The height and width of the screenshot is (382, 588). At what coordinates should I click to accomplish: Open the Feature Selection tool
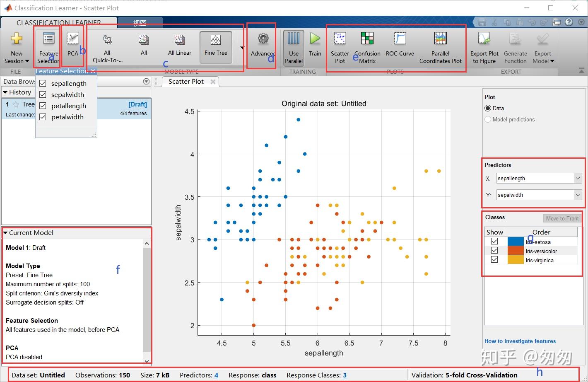(x=48, y=46)
